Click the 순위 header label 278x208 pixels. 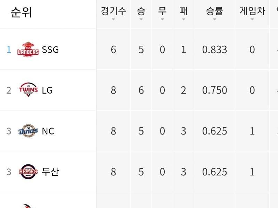click(21, 12)
